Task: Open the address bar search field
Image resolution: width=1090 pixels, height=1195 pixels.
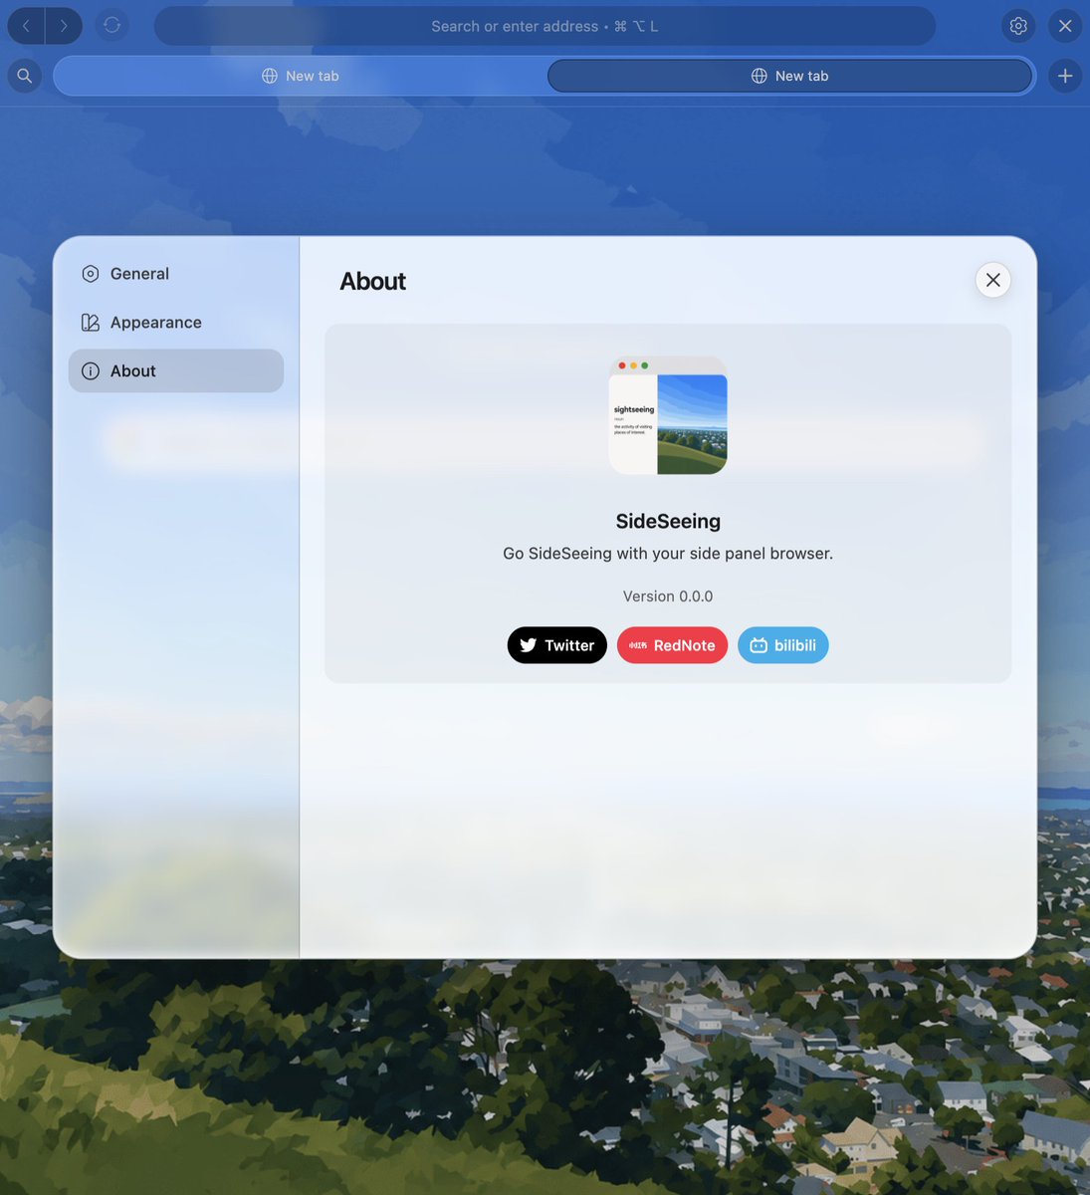Action: (x=545, y=26)
